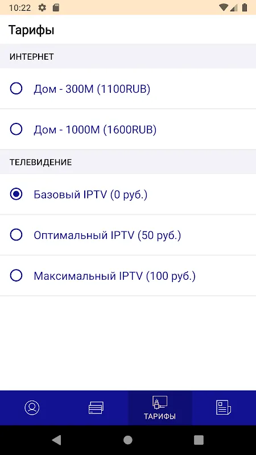Select the Максимальный IPTV radio button
Image resolution: width=256 pixels, height=455 pixels.
click(16, 275)
